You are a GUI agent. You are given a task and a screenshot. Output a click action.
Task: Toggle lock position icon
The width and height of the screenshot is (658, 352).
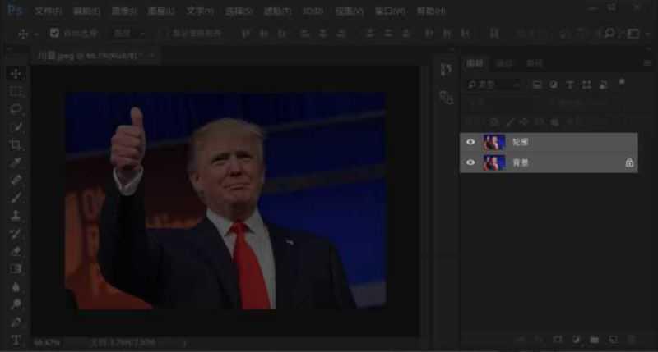[525, 121]
